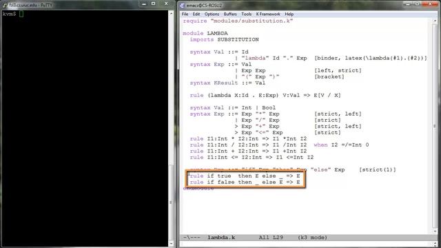Viewport: 441px width, 248px height.
Task: Click the 'syntax Val ::= Int | Bool' line
Action: pyautogui.click(x=233, y=107)
